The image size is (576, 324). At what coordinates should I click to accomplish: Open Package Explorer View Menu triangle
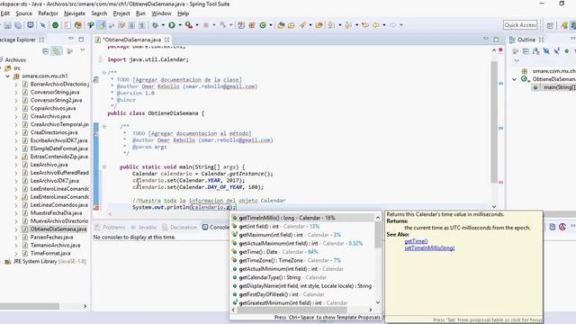point(83,50)
